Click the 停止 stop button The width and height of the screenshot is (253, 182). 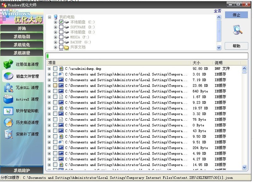pyautogui.click(x=236, y=15)
